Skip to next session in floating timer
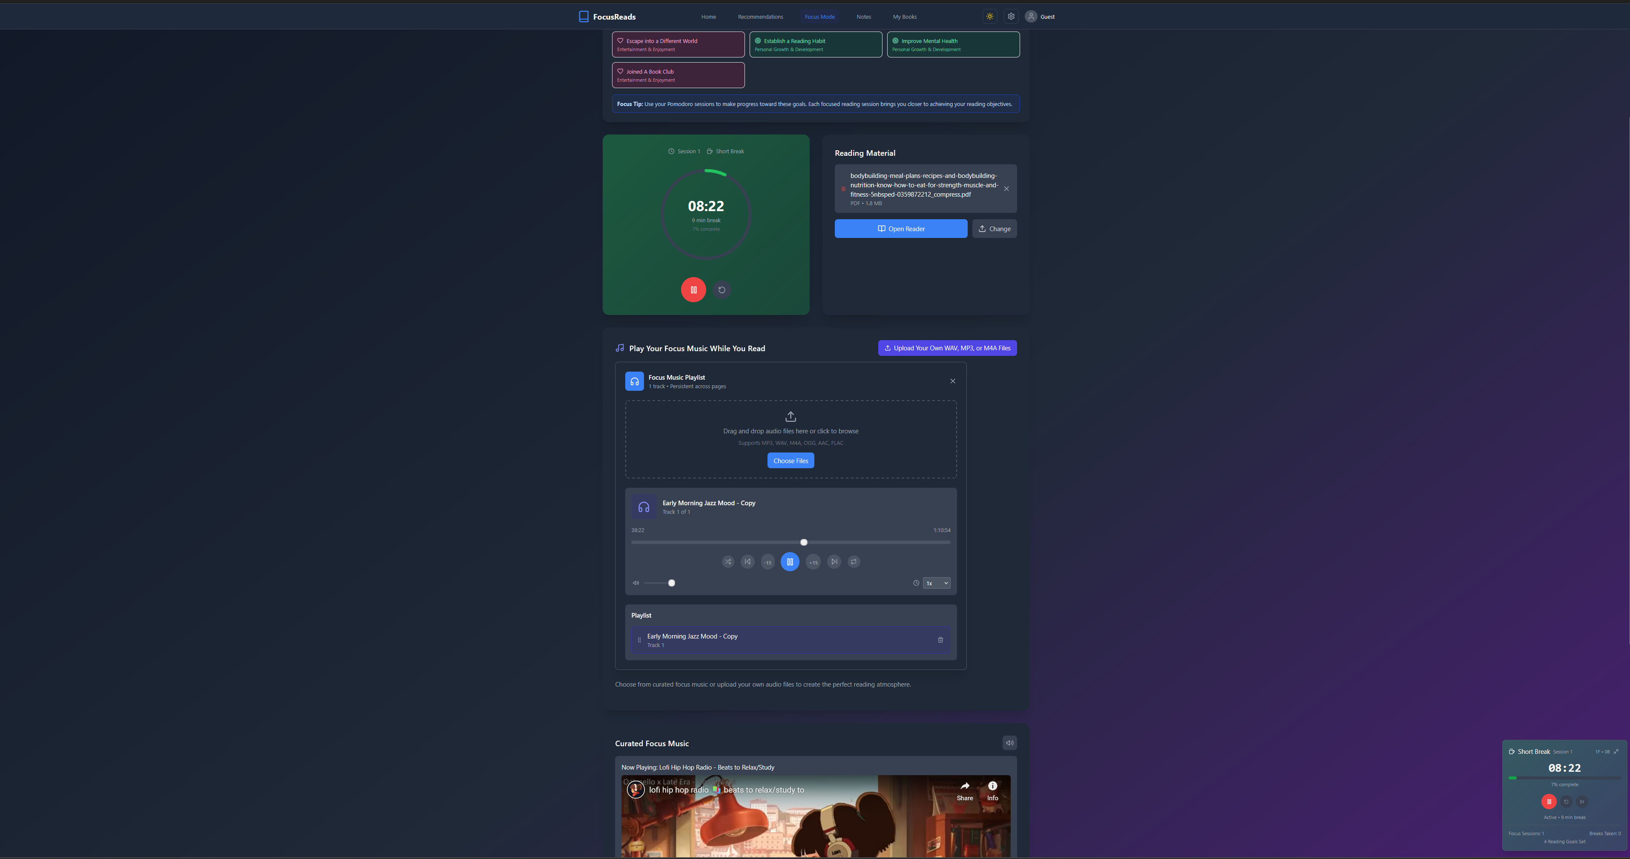 coord(1582,802)
